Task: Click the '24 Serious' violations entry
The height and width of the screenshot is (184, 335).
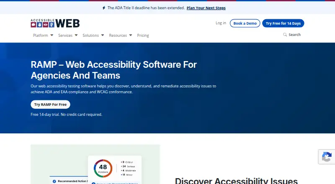Action: pyautogui.click(x=128, y=166)
